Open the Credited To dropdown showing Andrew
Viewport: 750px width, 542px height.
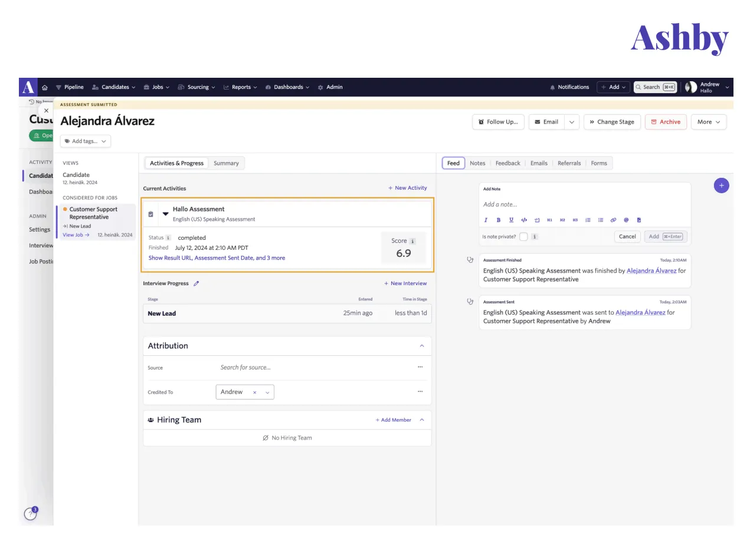click(245, 392)
